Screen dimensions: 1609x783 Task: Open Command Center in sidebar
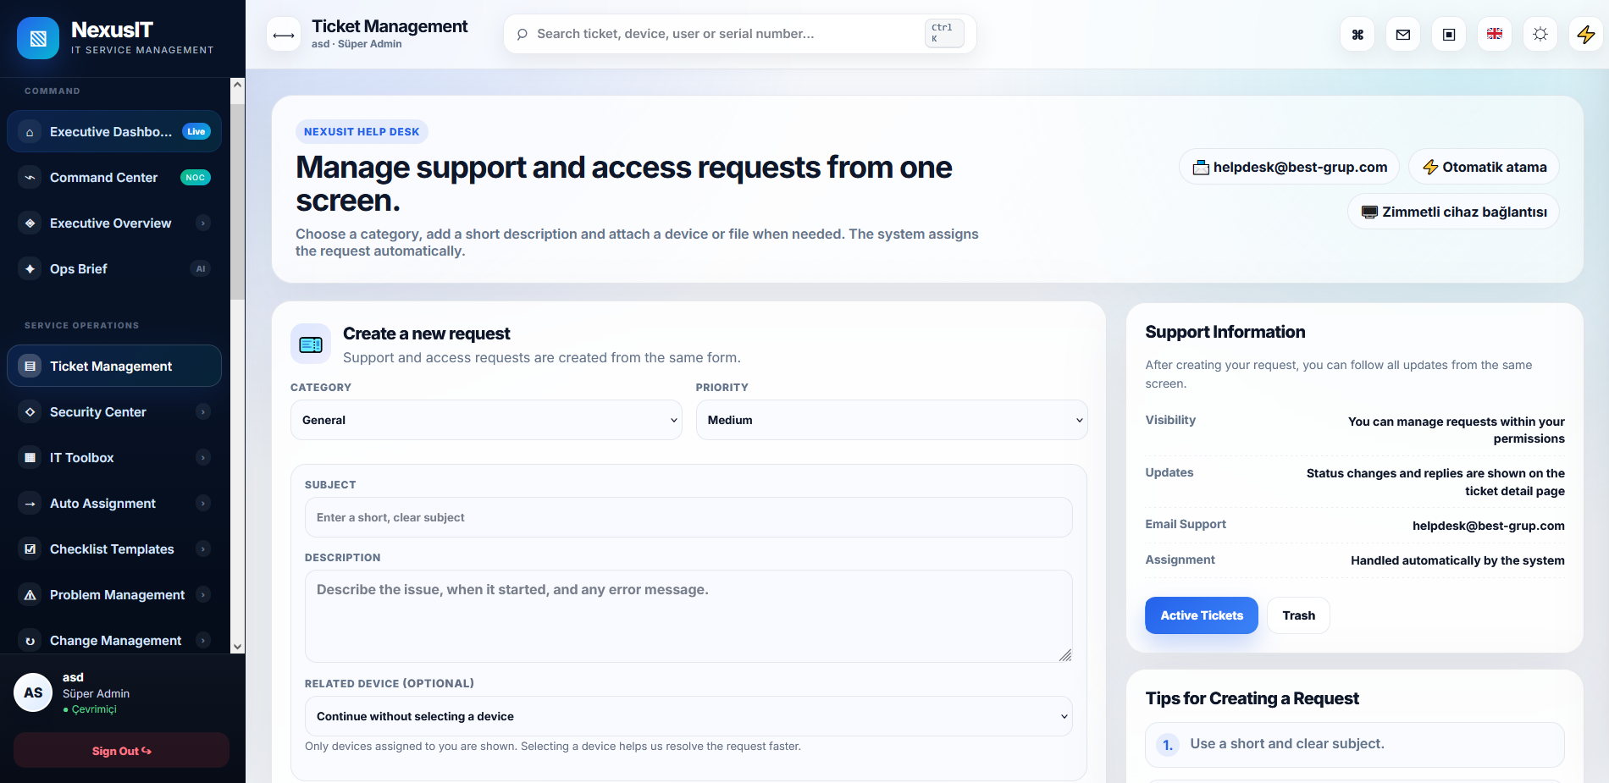[x=114, y=178]
